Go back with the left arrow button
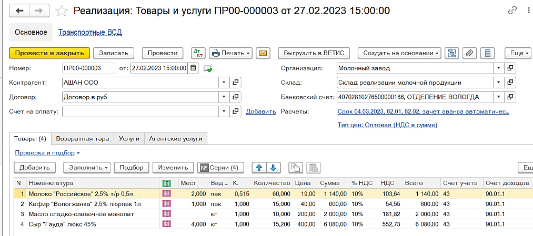 click(19, 11)
